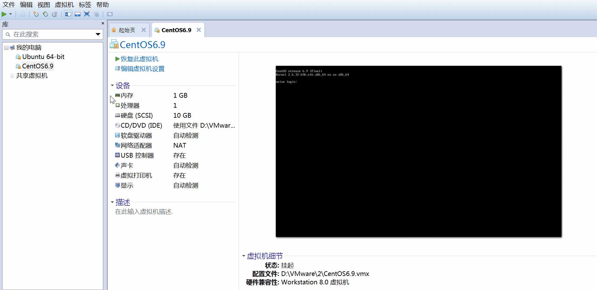Take a snapshot with the clock-star icon
The image size is (597, 290).
pos(36,14)
